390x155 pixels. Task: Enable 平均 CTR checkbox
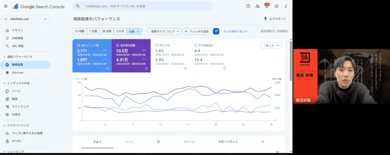point(157,46)
